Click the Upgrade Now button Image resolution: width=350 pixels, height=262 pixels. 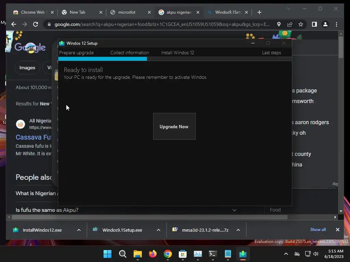click(174, 126)
